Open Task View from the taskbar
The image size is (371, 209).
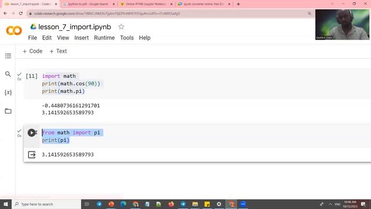[86, 204]
